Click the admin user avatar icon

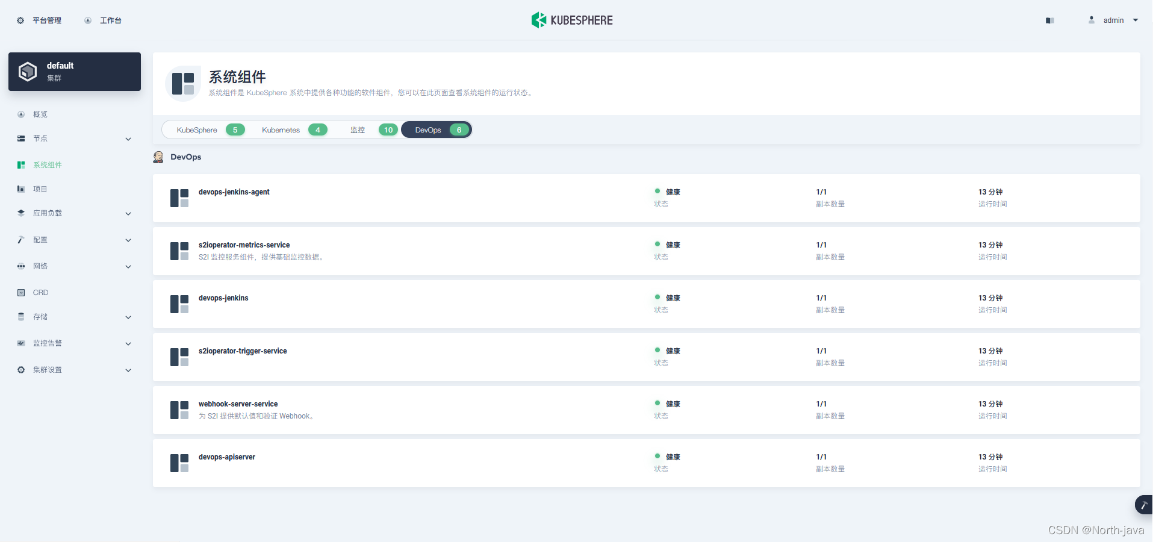(1092, 20)
